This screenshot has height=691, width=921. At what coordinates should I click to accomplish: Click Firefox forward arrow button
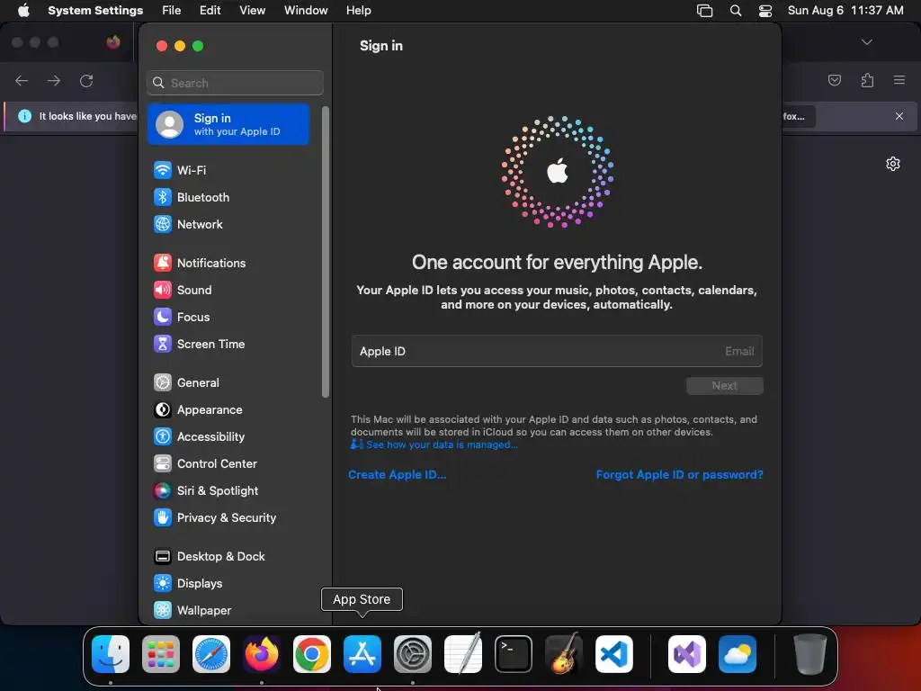54,81
